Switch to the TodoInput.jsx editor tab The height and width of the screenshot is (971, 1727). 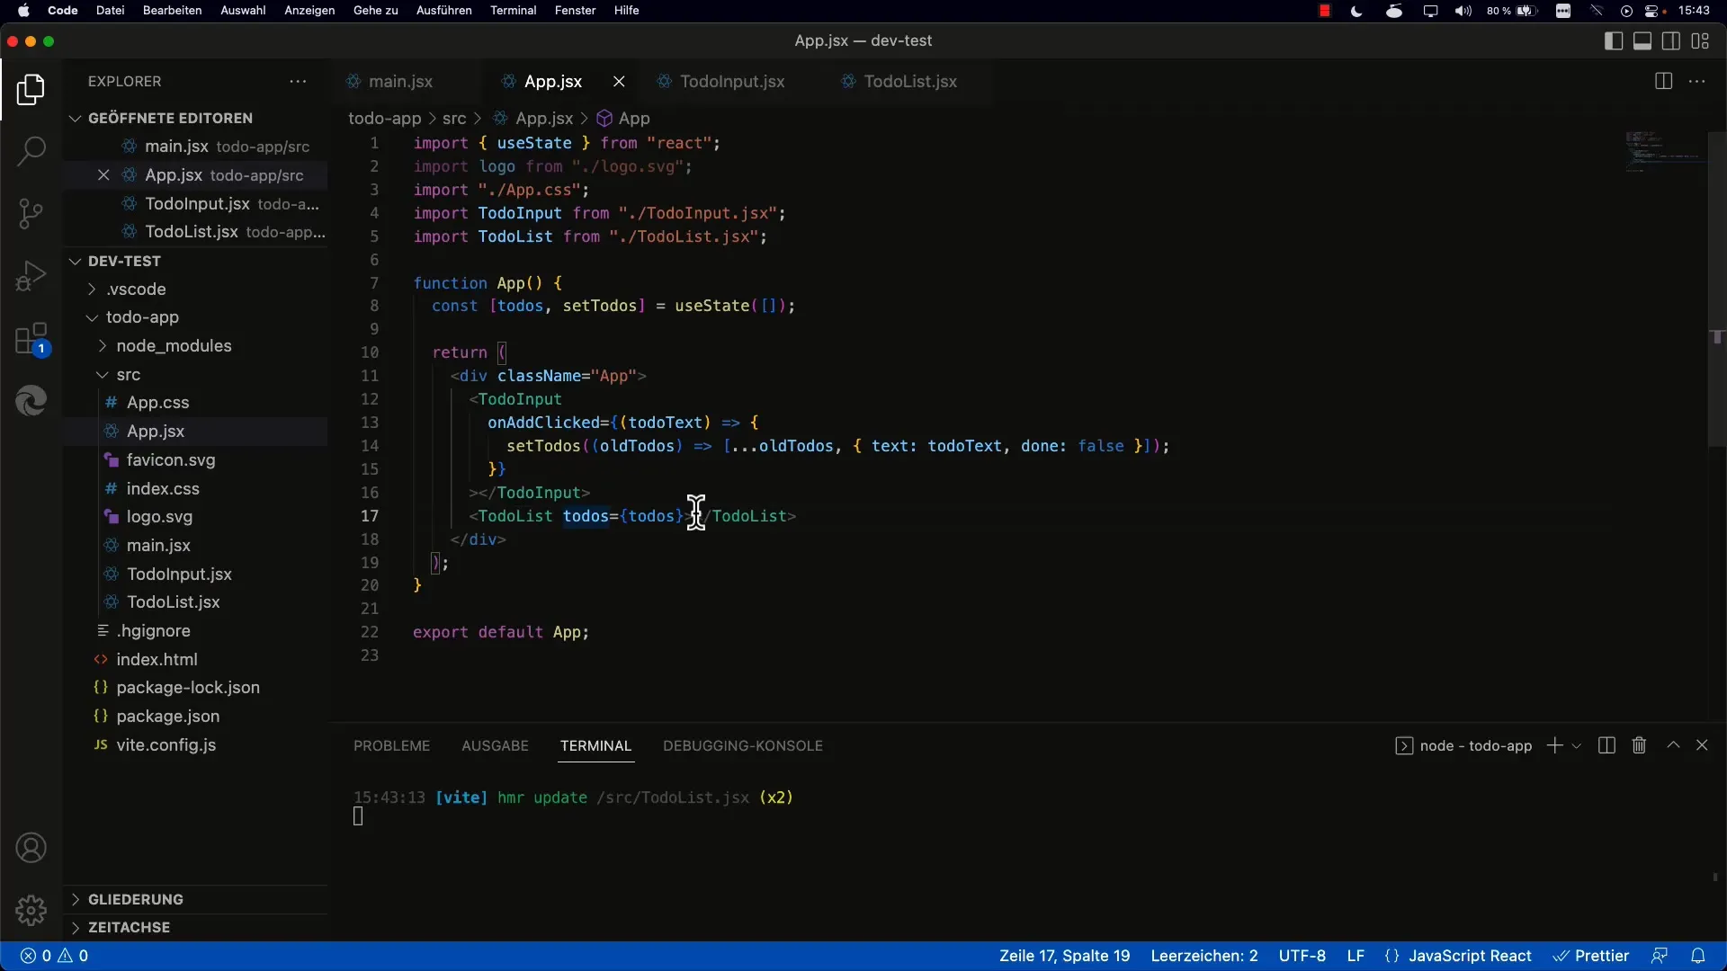732,81
